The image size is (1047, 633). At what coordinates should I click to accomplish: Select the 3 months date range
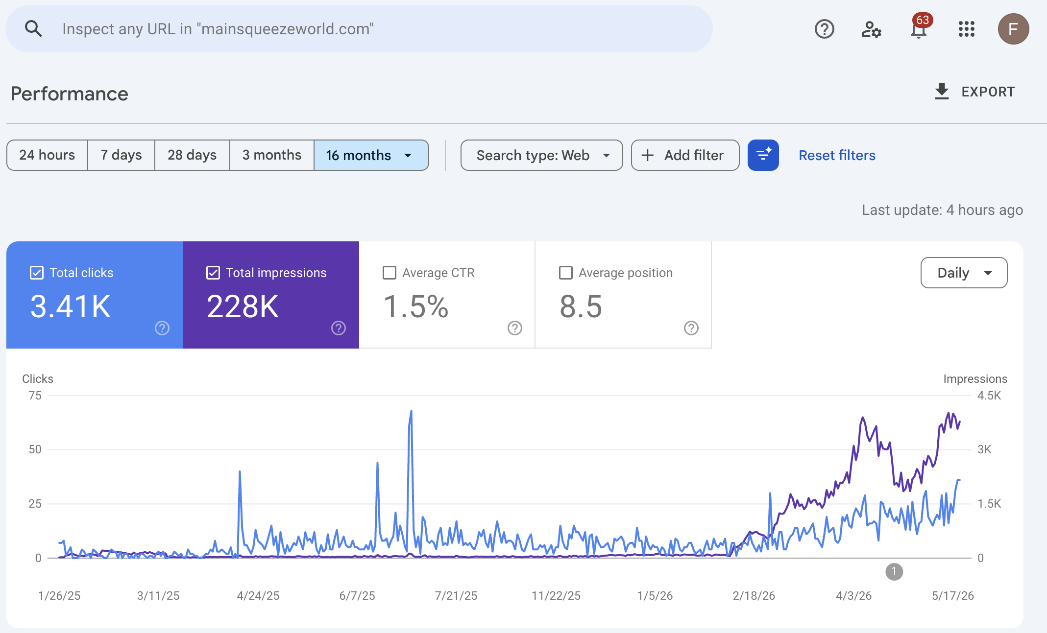271,155
